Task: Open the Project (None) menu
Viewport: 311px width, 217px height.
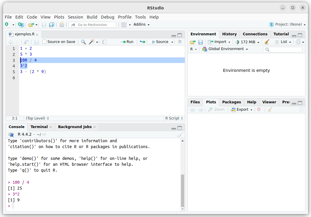Action: pyautogui.click(x=287, y=24)
